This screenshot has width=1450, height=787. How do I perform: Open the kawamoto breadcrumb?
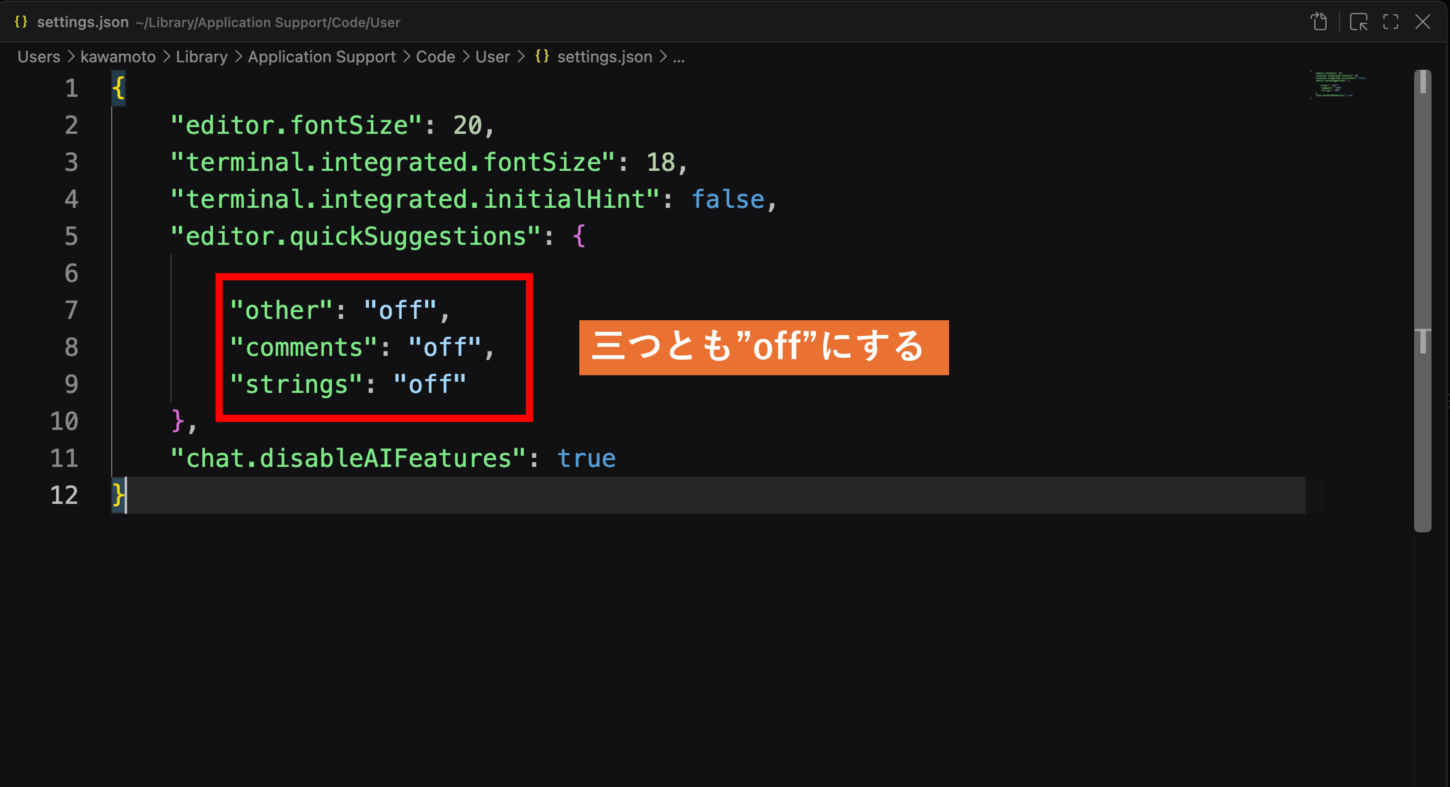click(x=118, y=57)
